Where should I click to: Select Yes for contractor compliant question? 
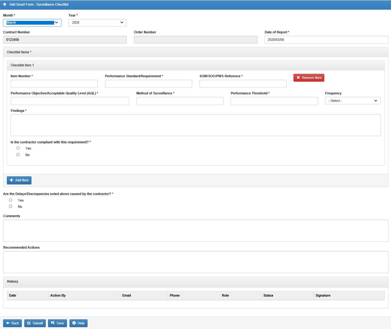pos(18,148)
